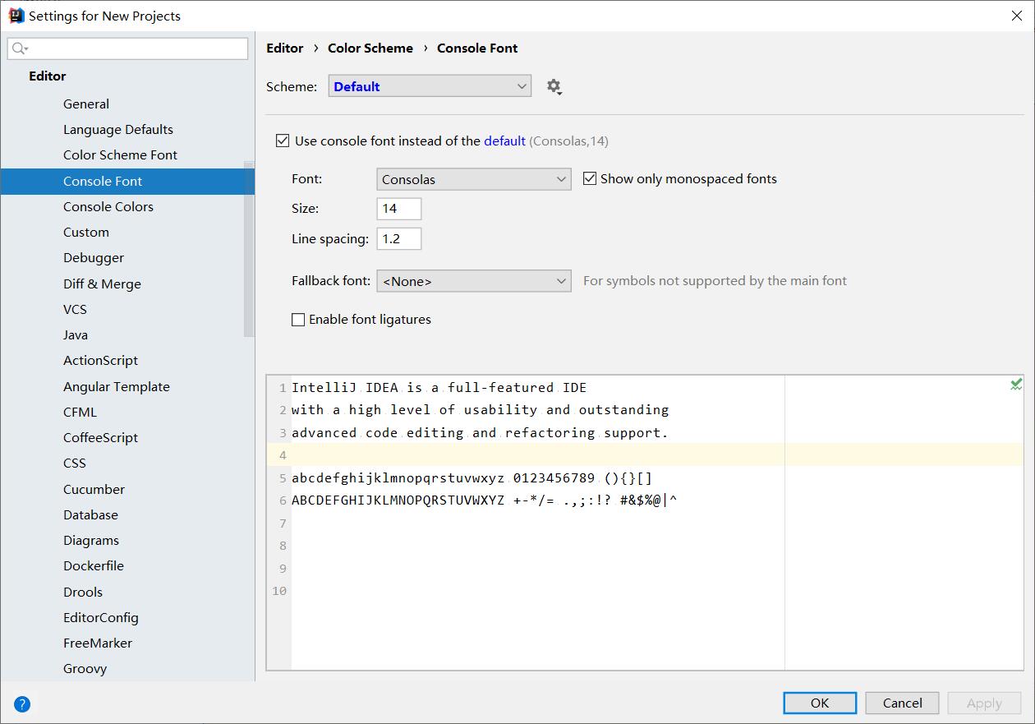Click preview line 'with a high level' text

point(481,410)
